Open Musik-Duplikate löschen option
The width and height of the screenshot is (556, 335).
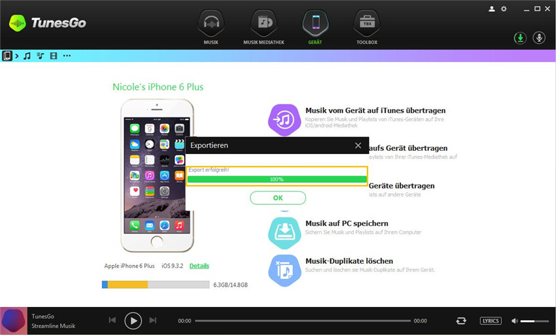(349, 261)
